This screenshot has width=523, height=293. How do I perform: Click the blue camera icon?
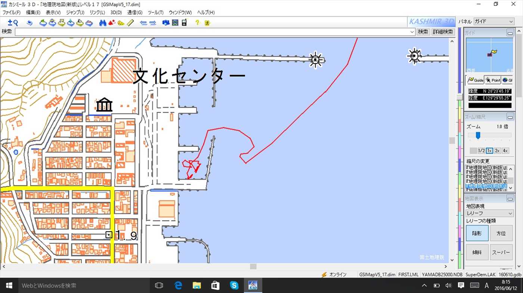pyautogui.click(x=166, y=23)
